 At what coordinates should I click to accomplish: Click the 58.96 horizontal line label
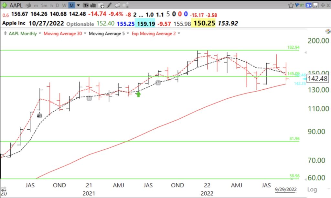294,176
